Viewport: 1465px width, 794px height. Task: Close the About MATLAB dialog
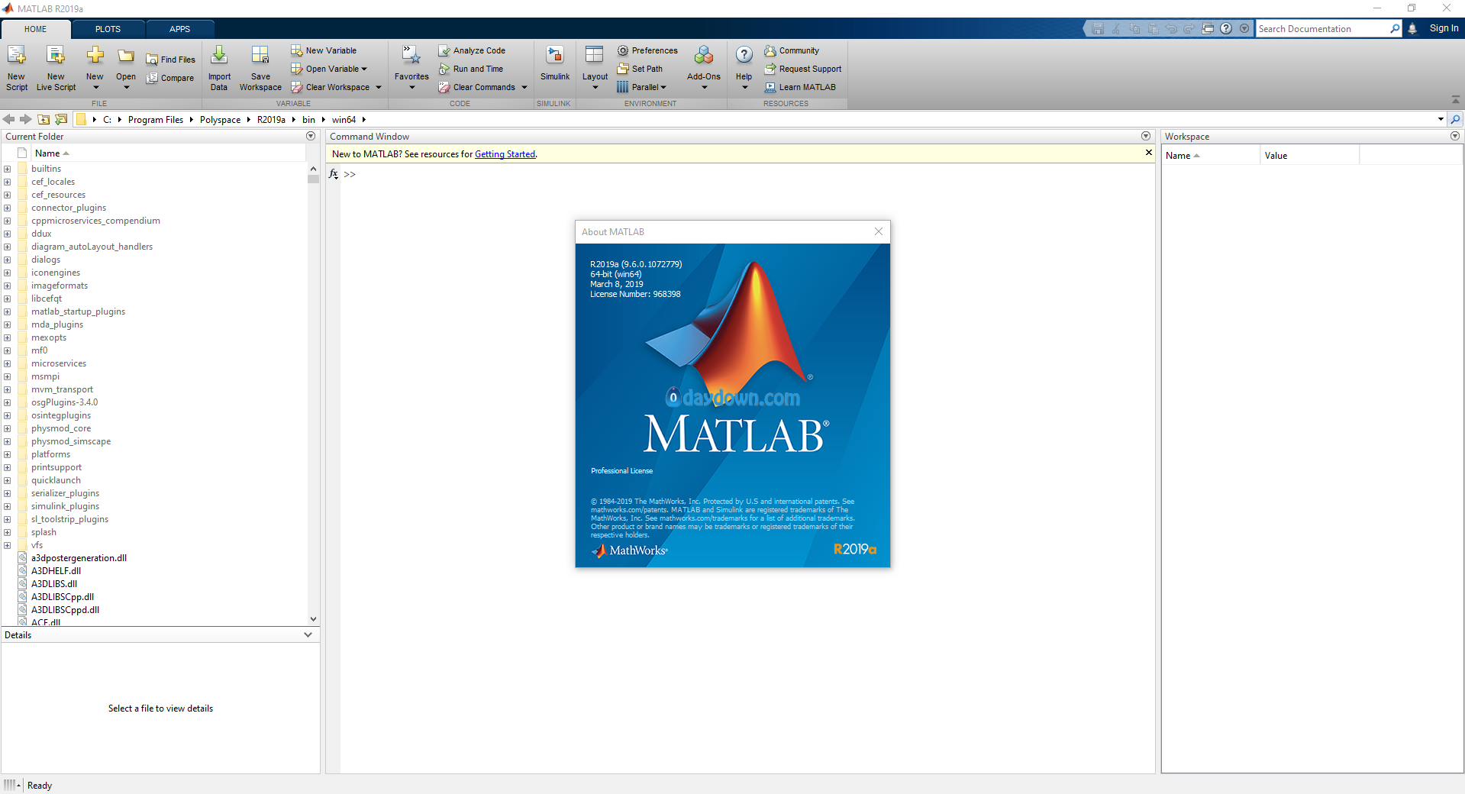pos(879,231)
